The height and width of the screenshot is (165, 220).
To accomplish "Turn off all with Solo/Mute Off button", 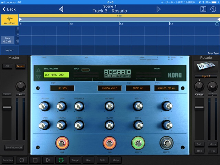I will [14, 147].
